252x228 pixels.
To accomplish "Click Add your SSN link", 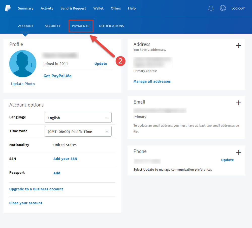I will (x=65, y=159).
